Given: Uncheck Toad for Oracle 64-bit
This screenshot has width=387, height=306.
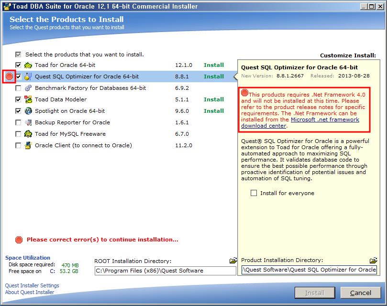Looking at the screenshot, I should pos(18,65).
